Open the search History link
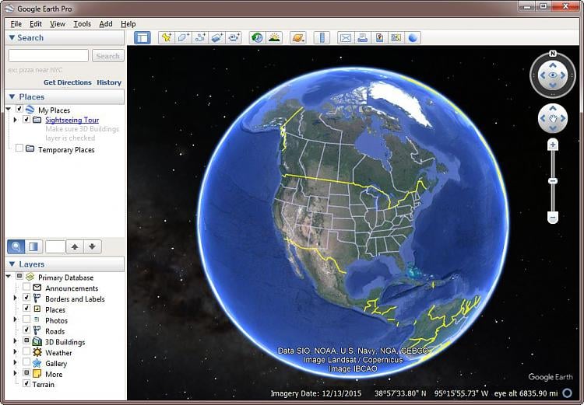Viewport: 584px width, 405px height. (x=109, y=82)
